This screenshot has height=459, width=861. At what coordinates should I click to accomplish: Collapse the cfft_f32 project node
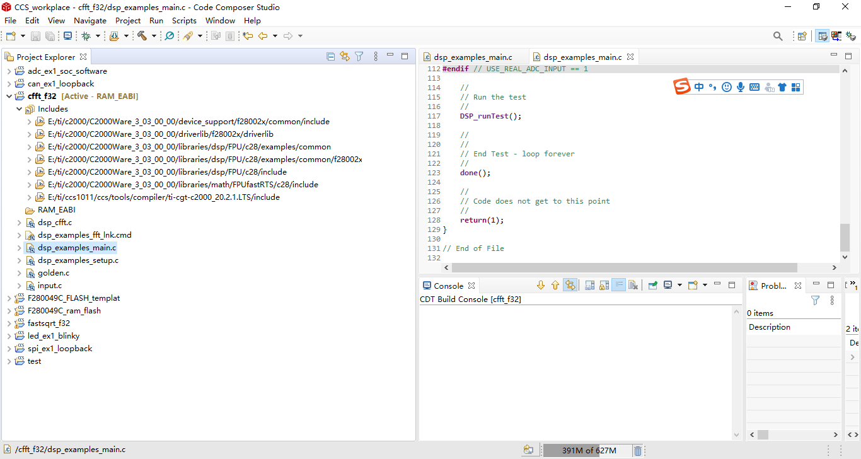point(9,96)
